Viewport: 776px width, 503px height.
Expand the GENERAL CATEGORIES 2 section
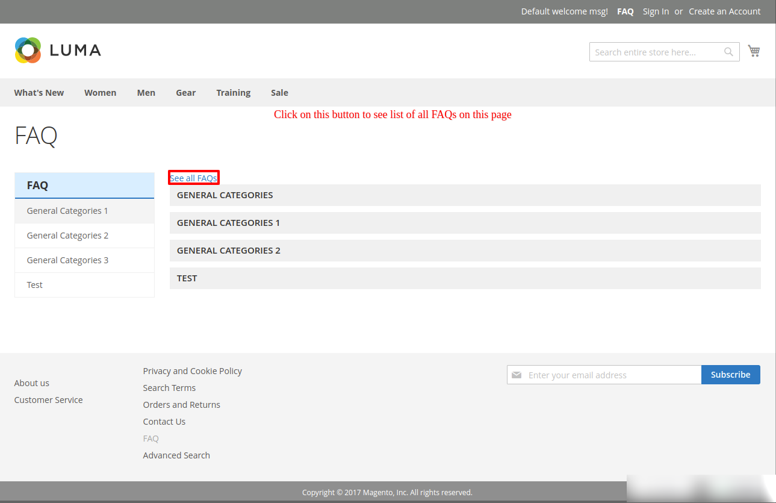465,251
